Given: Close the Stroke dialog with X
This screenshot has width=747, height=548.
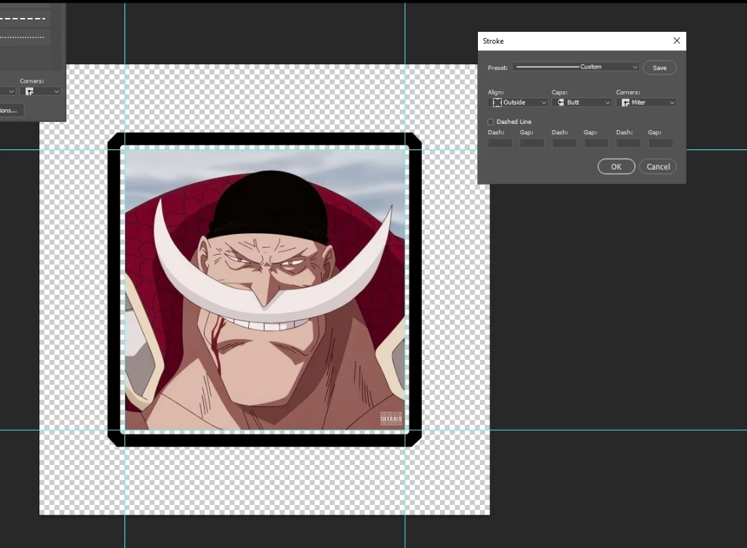Looking at the screenshot, I should [x=676, y=41].
